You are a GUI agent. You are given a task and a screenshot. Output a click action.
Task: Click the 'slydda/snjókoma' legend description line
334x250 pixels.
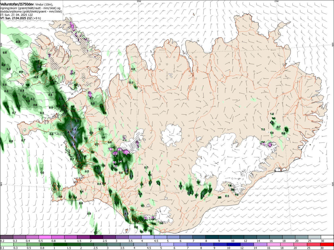pyautogui.click(x=31, y=11)
